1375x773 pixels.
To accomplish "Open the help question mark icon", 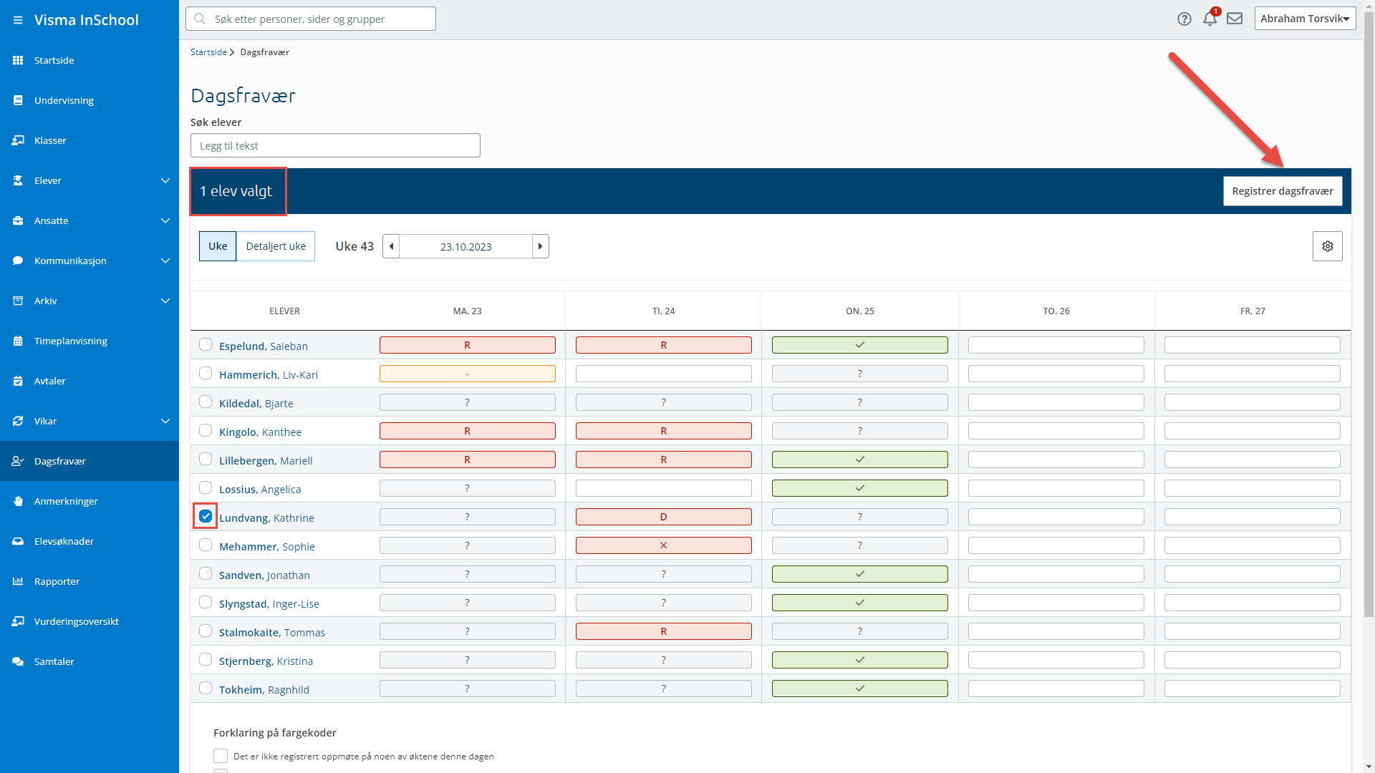I will point(1185,19).
